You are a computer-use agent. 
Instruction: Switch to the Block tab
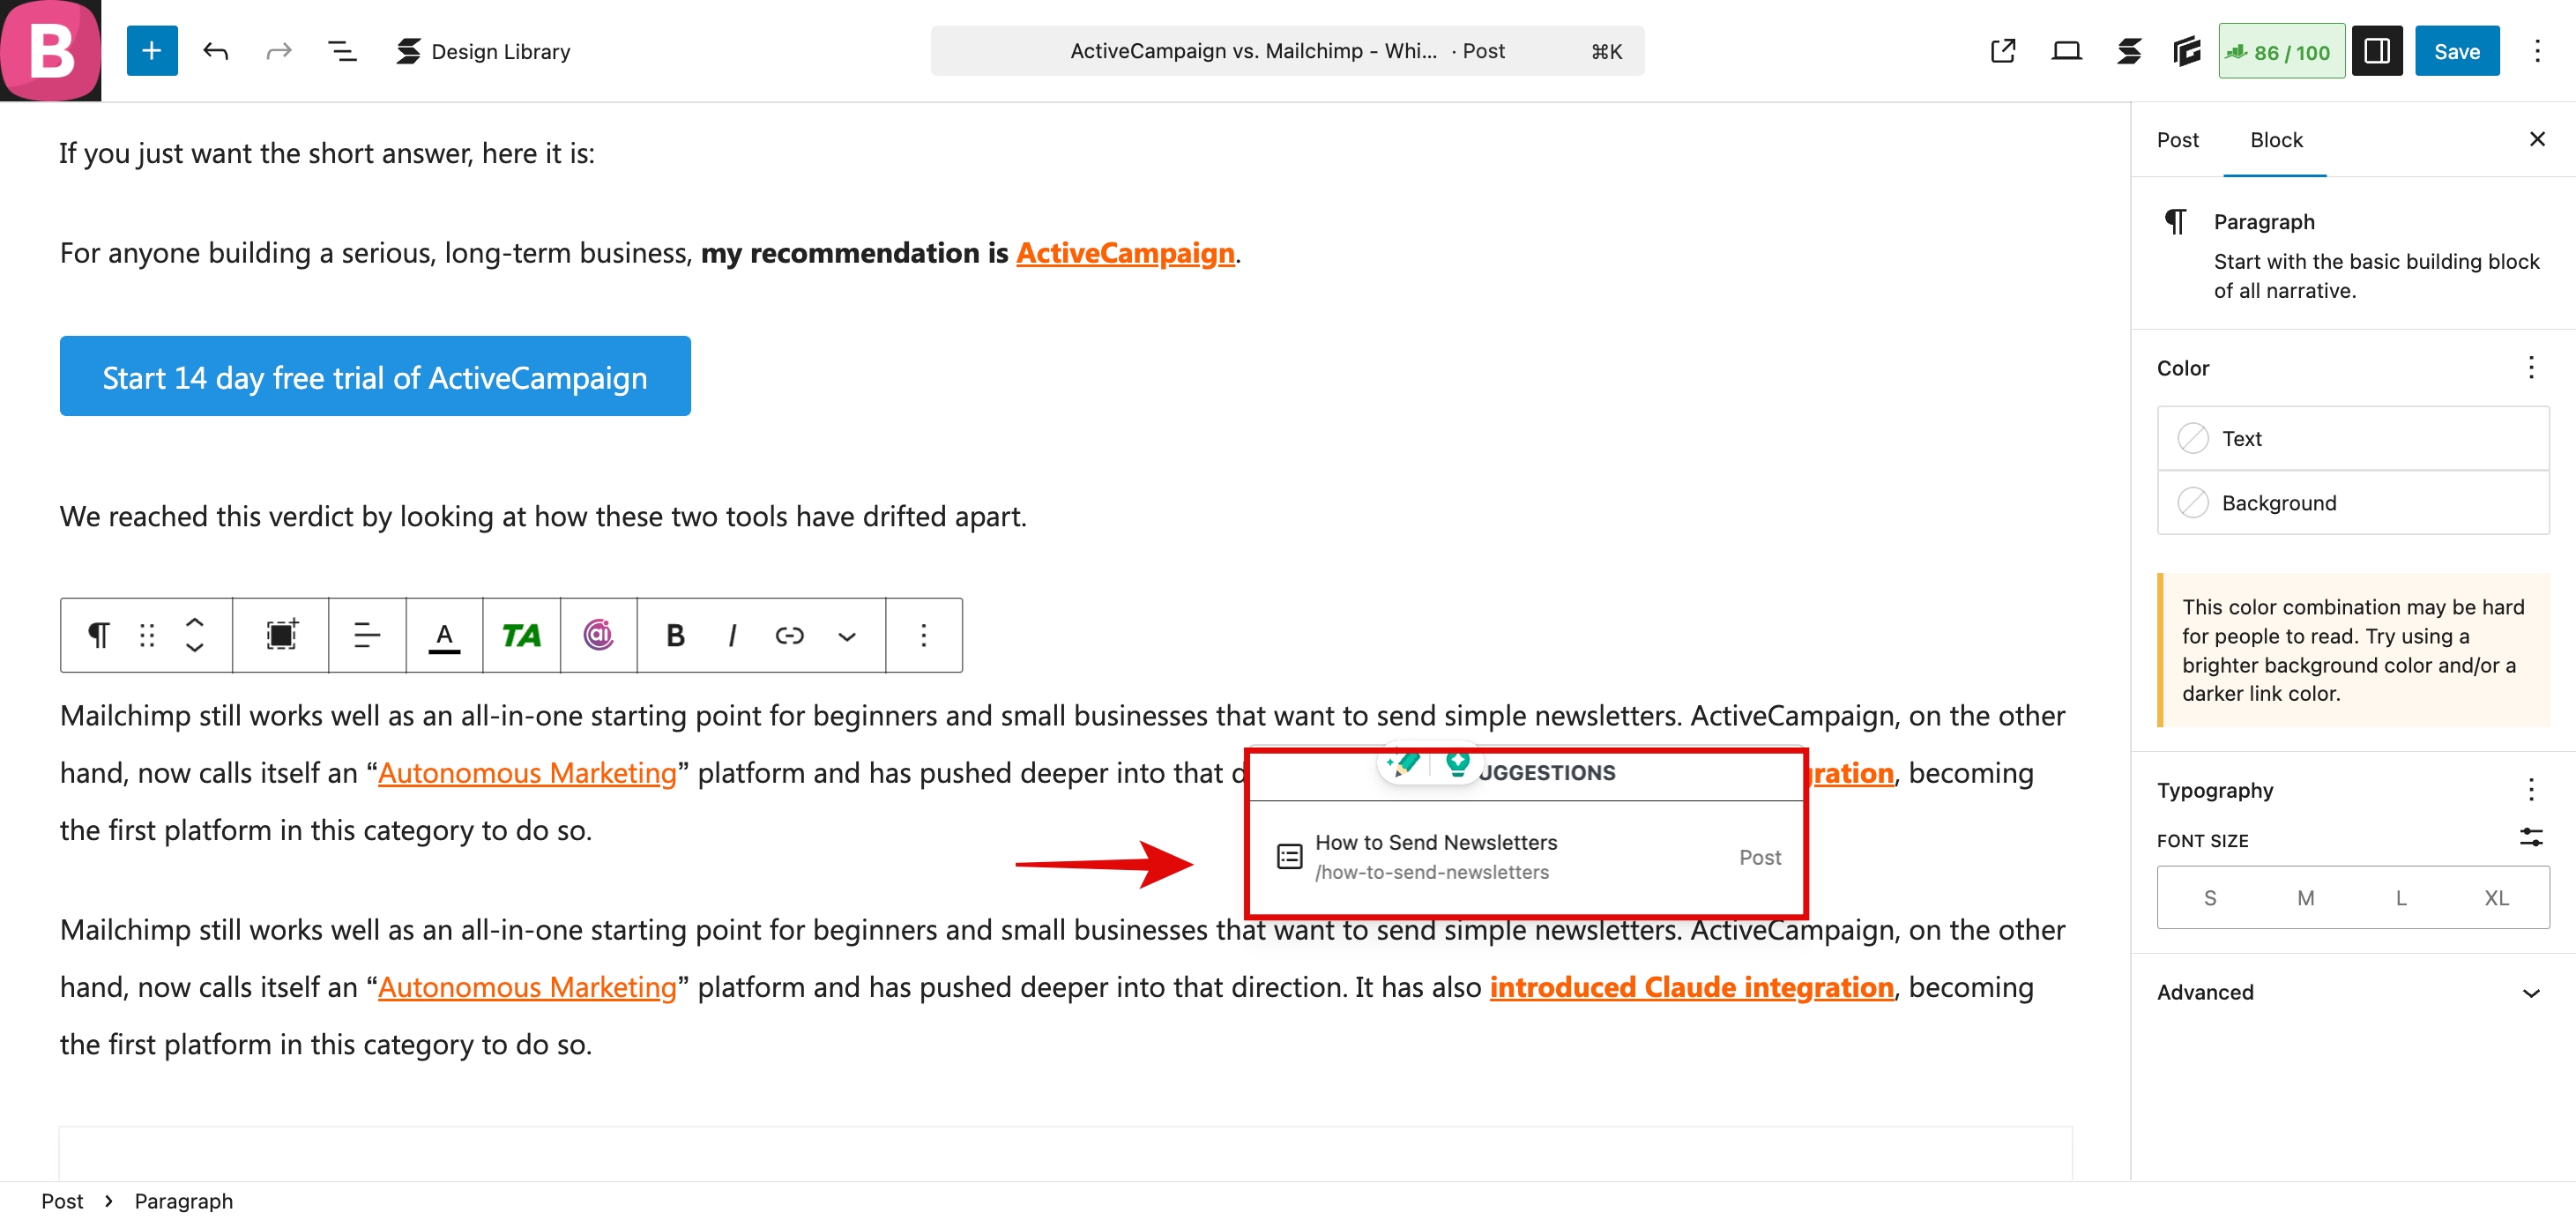click(2276, 140)
